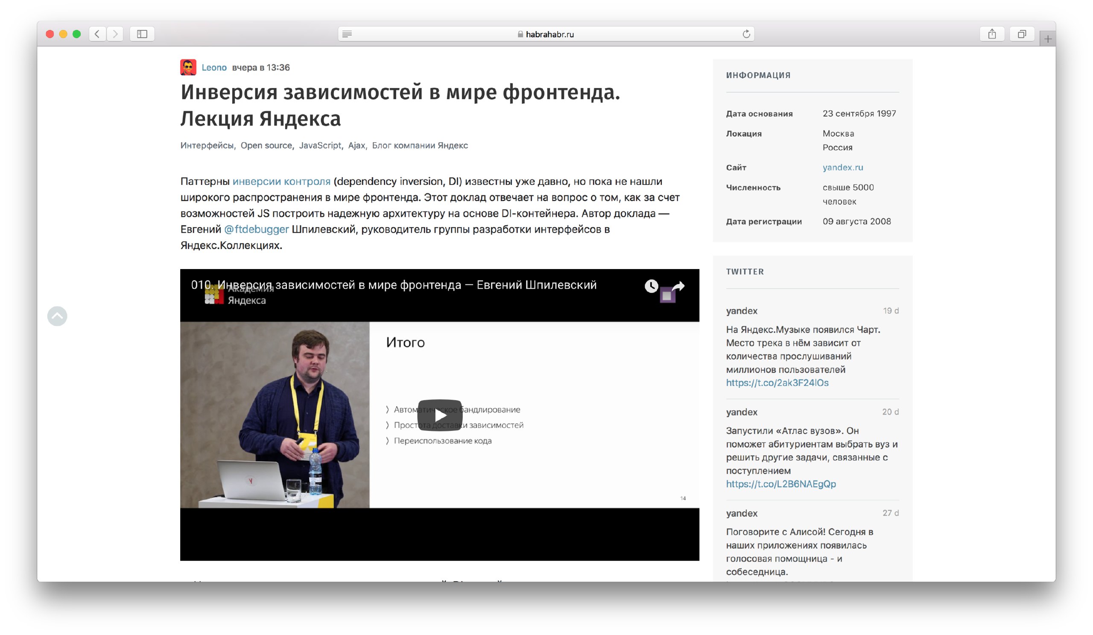The image size is (1093, 635).
Task: Open the Интерфейсы hub link
Action: point(207,145)
